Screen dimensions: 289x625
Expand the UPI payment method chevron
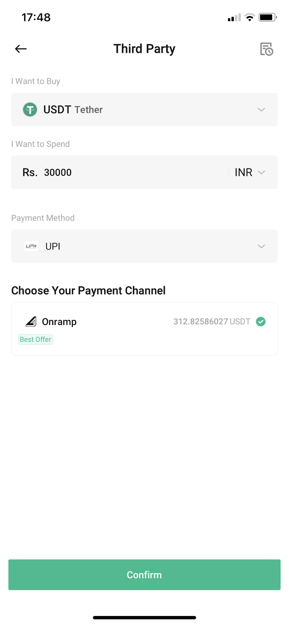[x=262, y=246]
